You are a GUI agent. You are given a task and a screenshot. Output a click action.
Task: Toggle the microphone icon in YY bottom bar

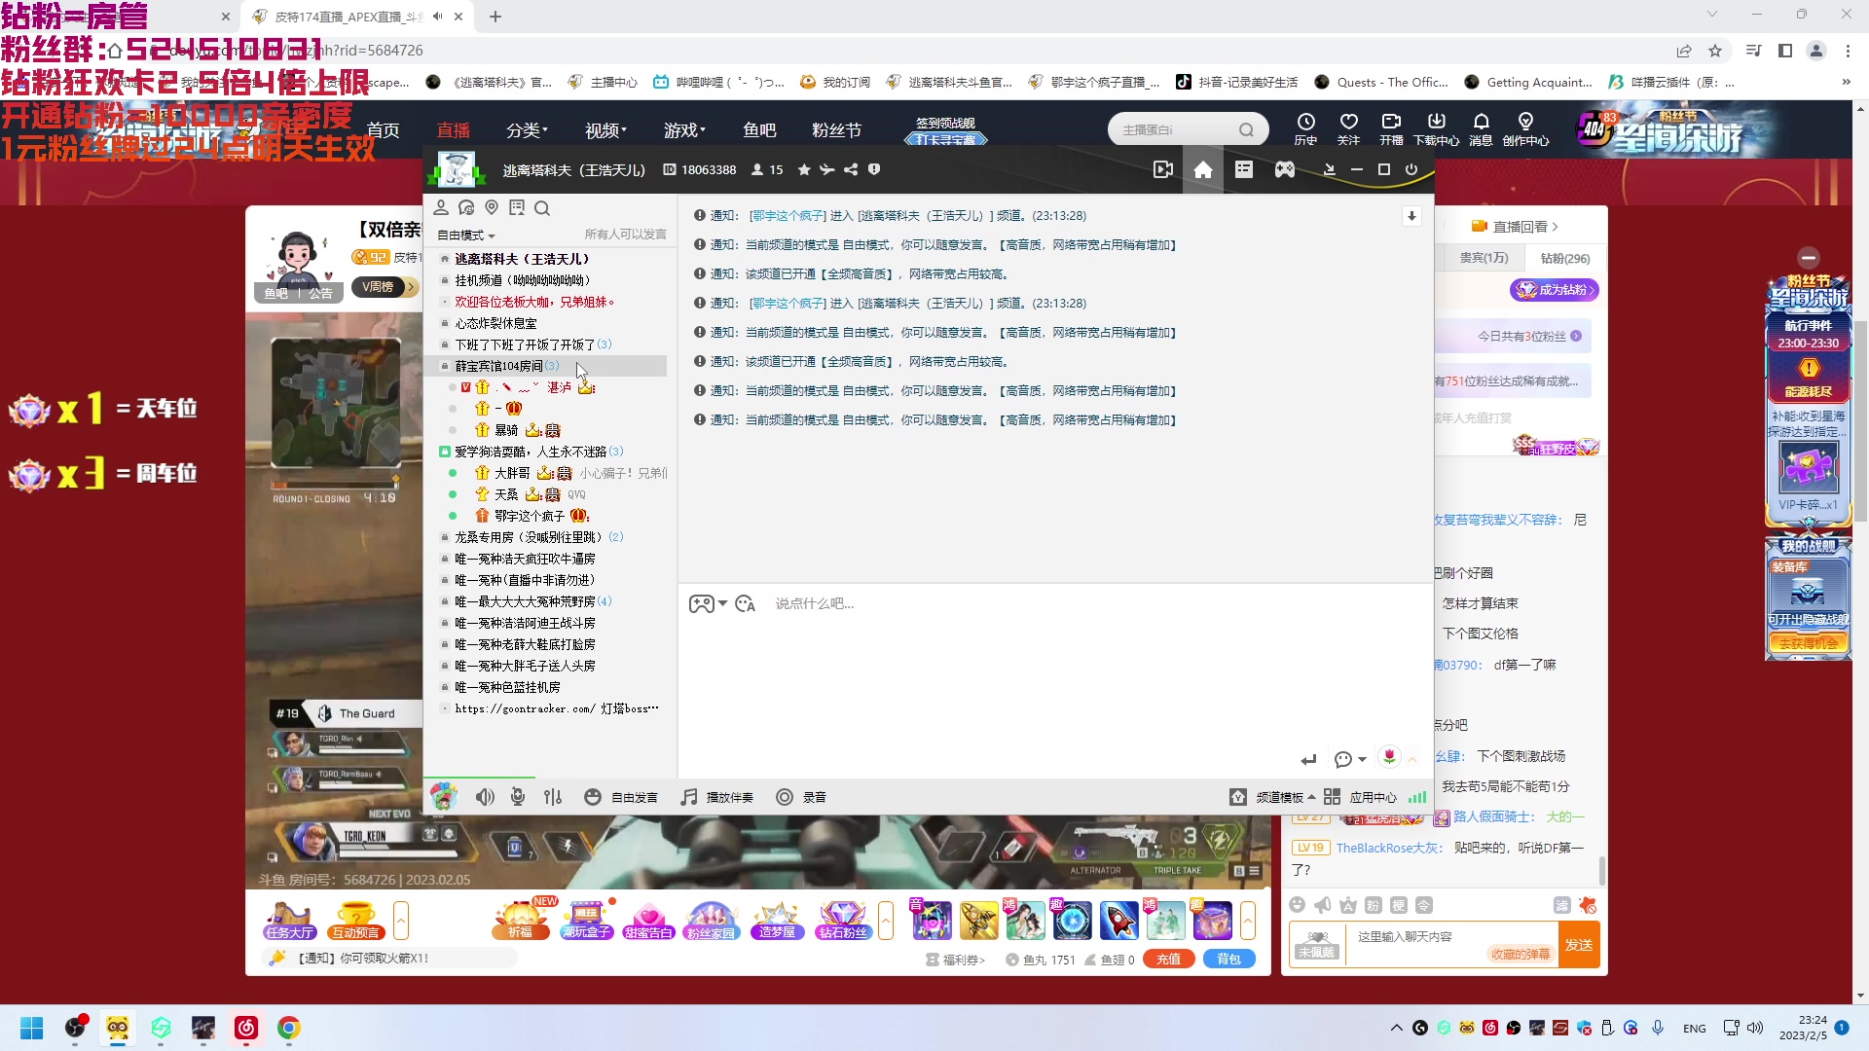(x=518, y=797)
